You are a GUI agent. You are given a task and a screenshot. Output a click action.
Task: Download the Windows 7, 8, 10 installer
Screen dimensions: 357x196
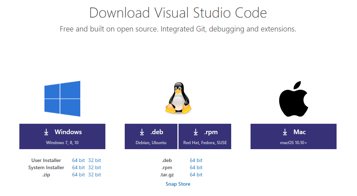pyautogui.click(x=62, y=136)
